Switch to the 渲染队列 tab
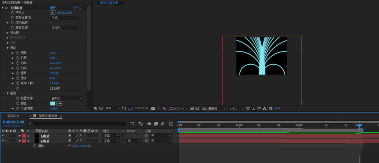 (x=13, y=116)
